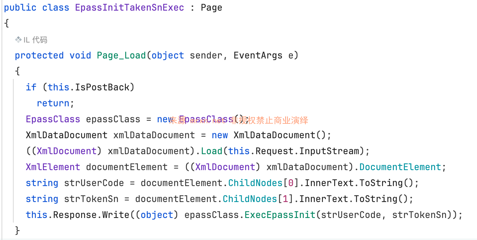Click the DocumentElement property
The width and height of the screenshot is (477, 240).
[x=400, y=167]
